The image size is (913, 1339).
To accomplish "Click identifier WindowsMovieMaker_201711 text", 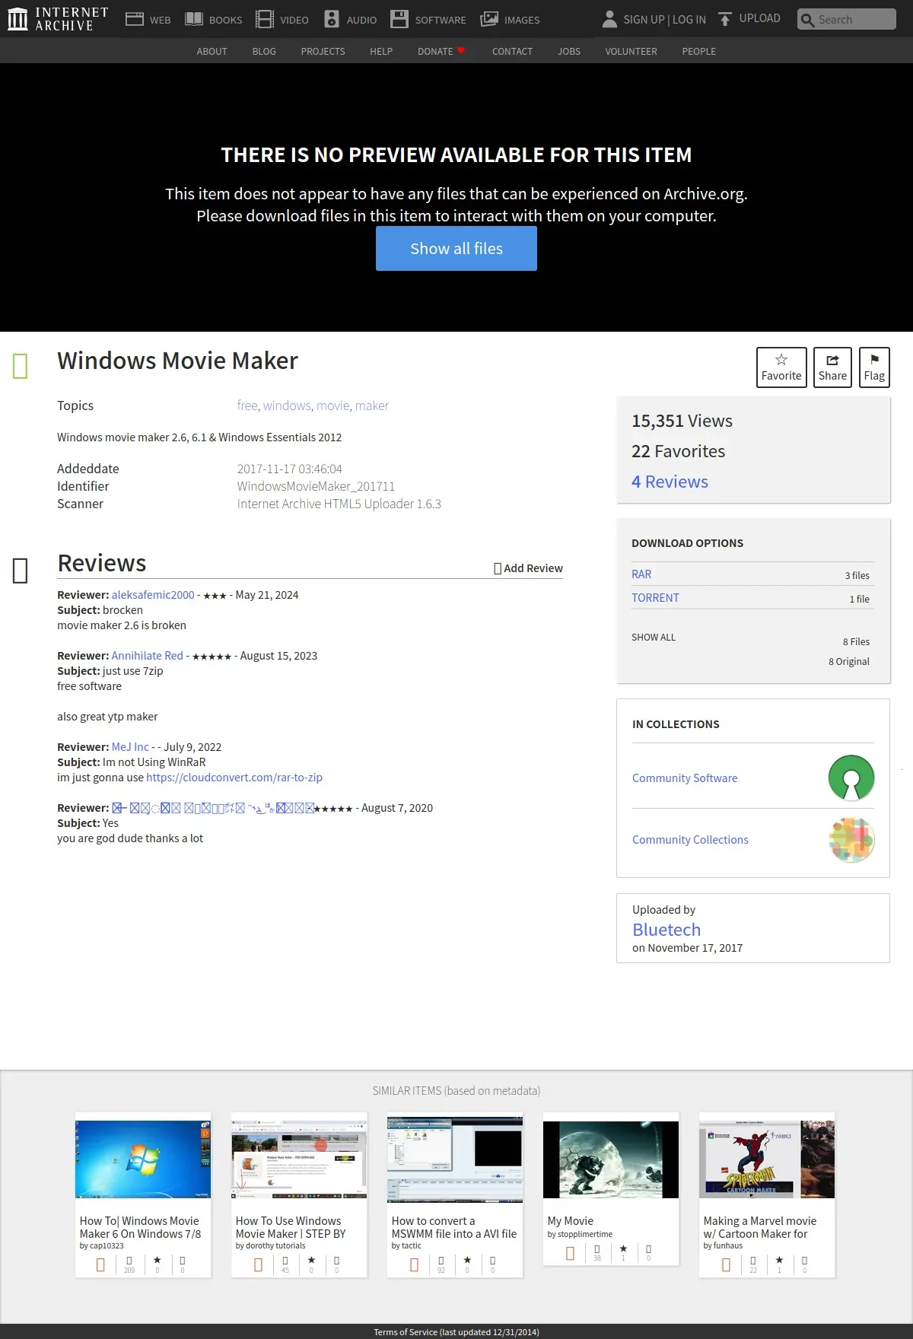I will click(316, 486).
